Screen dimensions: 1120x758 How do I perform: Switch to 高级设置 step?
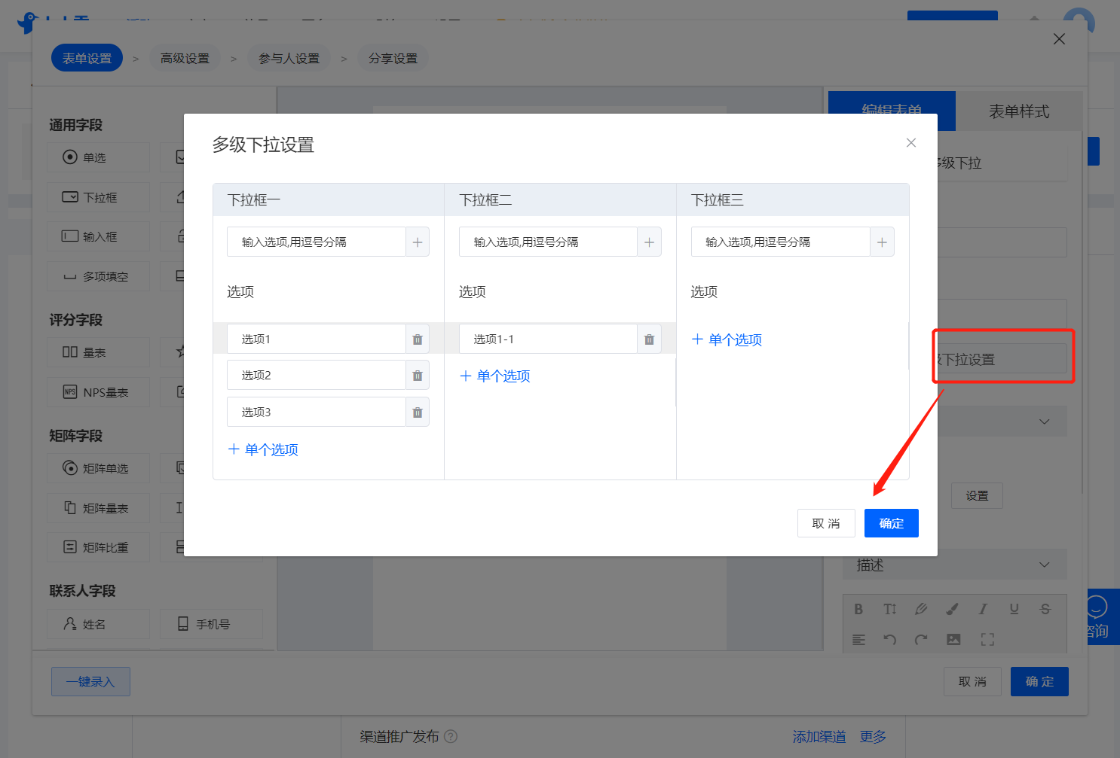coord(185,58)
